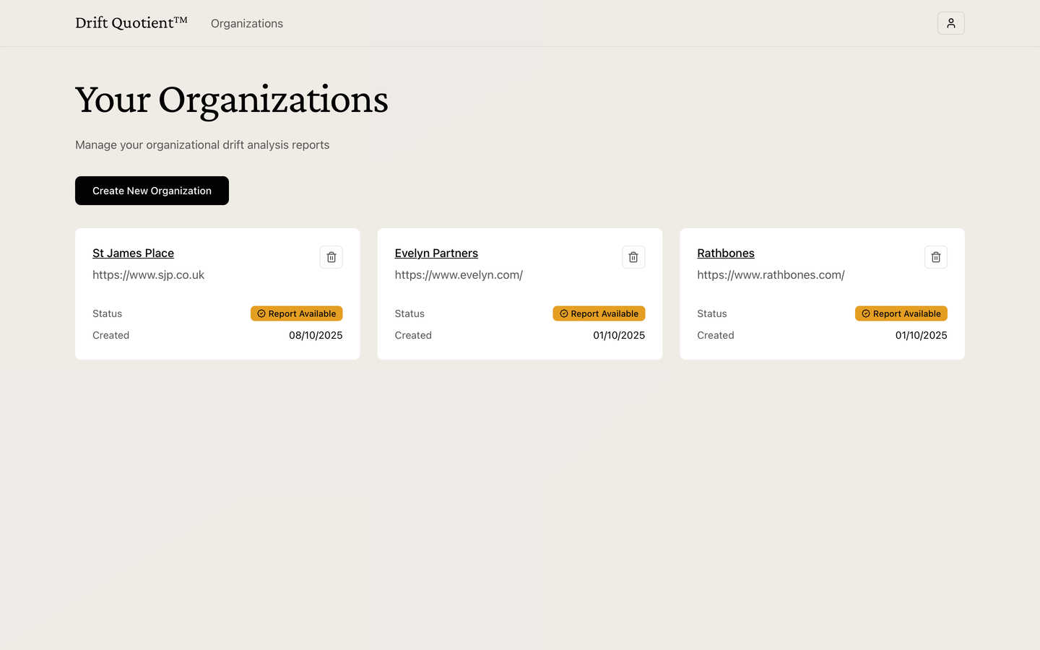Click Status label in St James Place card
The height and width of the screenshot is (650, 1040).
click(x=107, y=313)
